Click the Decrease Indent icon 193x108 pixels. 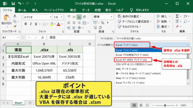pyautogui.click(x=69, y=28)
